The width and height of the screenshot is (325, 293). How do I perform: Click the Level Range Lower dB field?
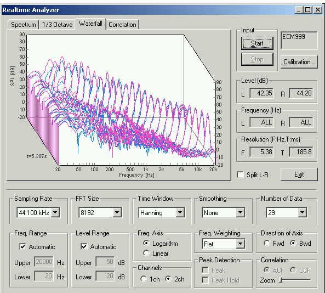coord(105,276)
